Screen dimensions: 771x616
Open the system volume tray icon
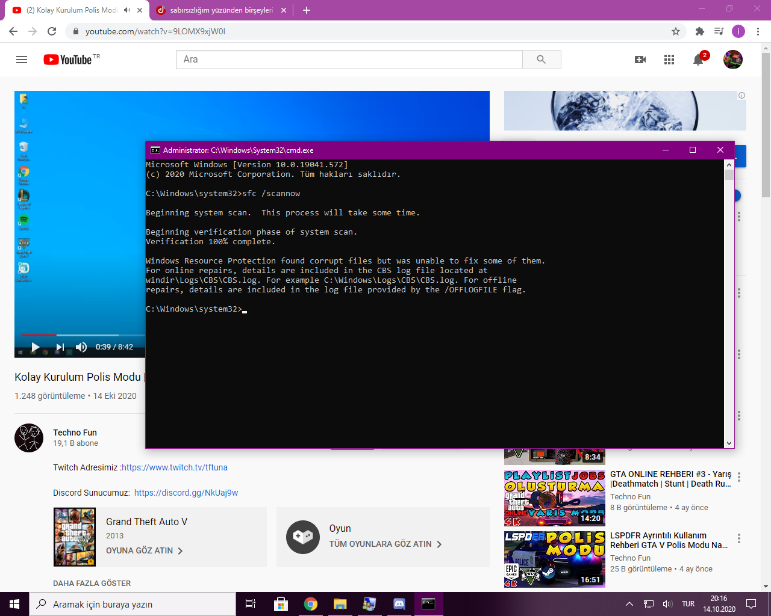[667, 604]
